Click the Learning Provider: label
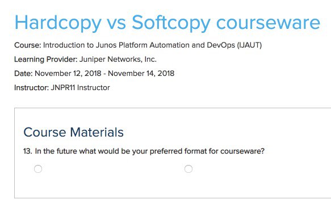Image resolution: width=331 pixels, height=208 pixels. [x=46, y=60]
